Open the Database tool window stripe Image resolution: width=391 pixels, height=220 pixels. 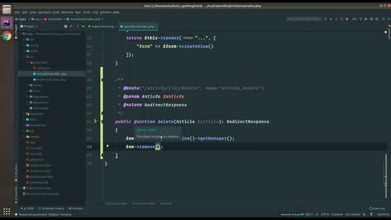tap(389, 32)
